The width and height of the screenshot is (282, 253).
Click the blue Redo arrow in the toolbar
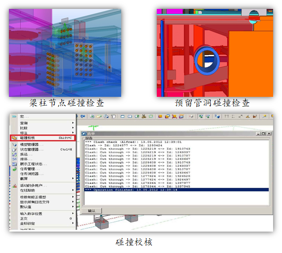point(83,116)
